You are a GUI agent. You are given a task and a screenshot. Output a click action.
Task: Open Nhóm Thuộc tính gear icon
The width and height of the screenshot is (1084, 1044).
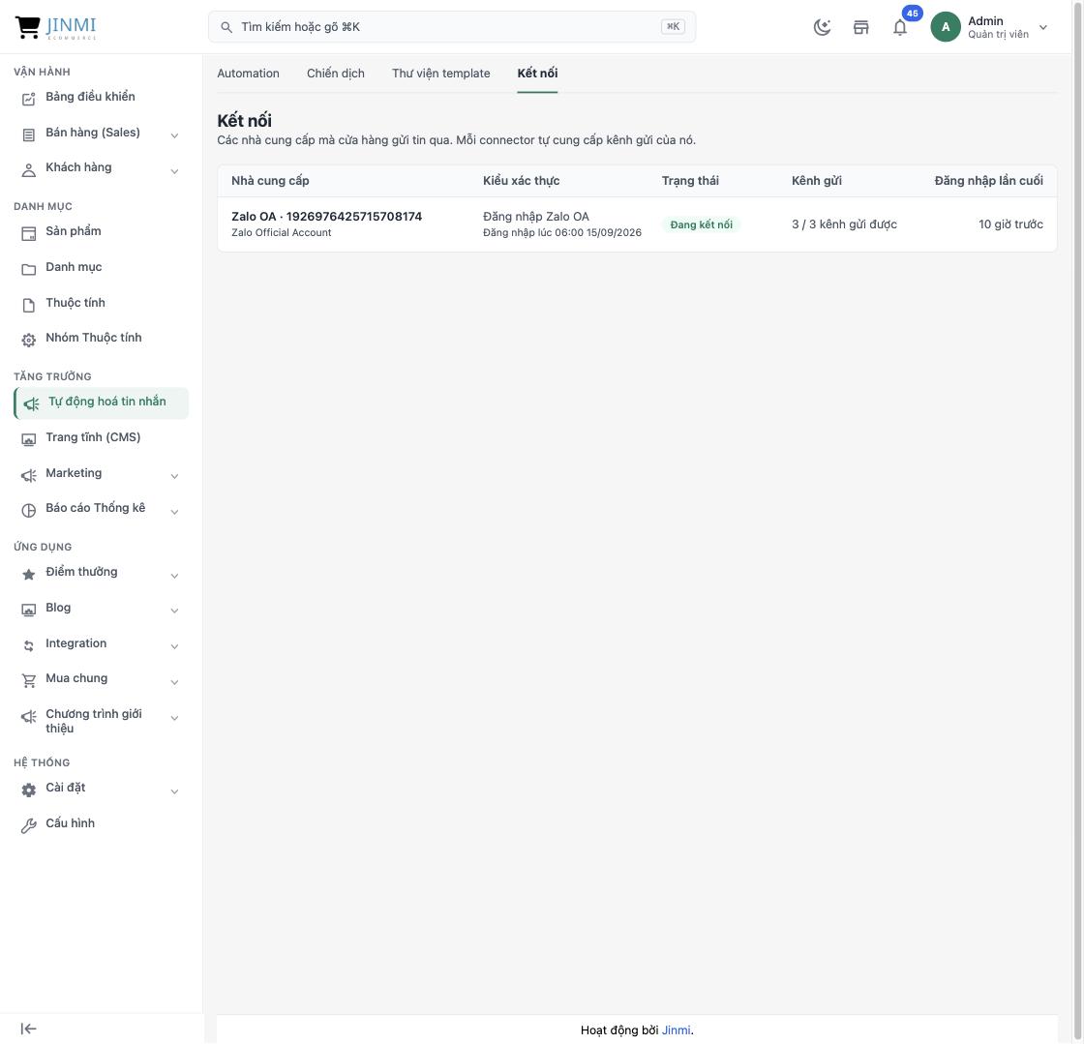[28, 340]
